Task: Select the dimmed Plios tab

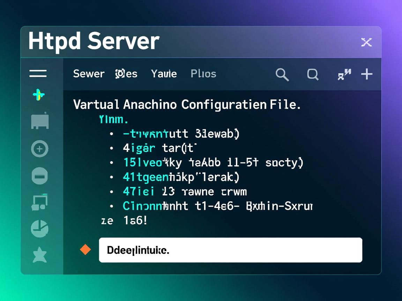Action: point(203,74)
